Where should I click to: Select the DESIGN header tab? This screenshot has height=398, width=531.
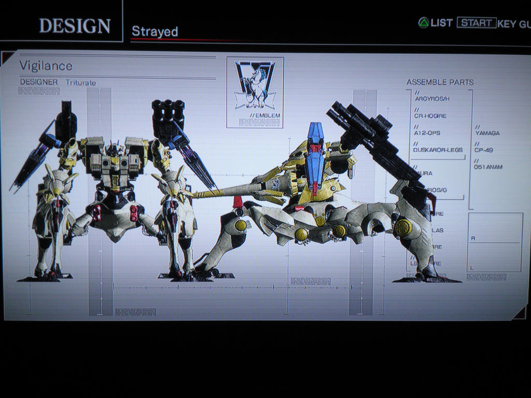75,26
